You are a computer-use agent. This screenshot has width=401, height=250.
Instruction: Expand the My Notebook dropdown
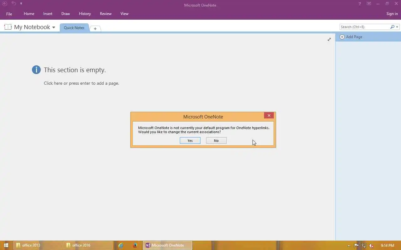[x=54, y=27]
